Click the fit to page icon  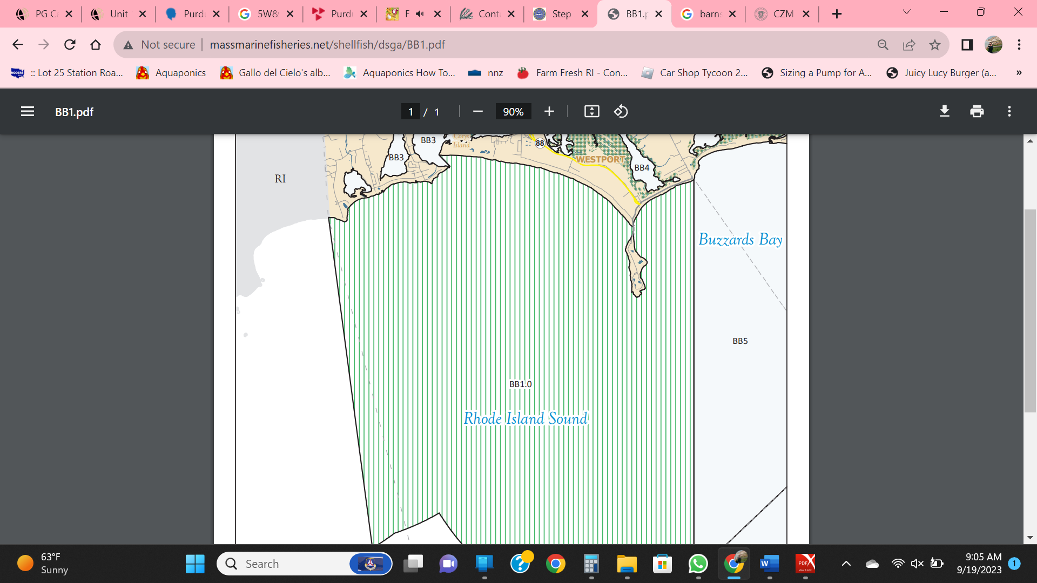(x=591, y=111)
